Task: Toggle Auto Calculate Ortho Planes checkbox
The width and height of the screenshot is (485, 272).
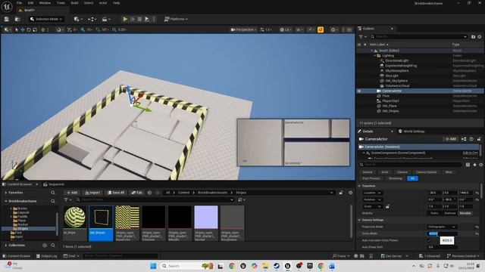Action: pyautogui.click(x=429, y=240)
